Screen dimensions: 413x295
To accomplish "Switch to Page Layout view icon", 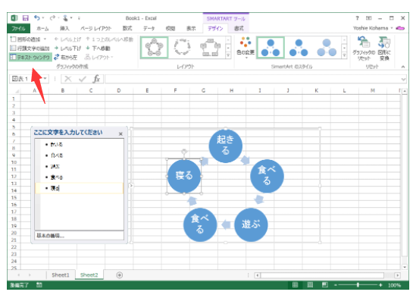I will (x=310, y=284).
